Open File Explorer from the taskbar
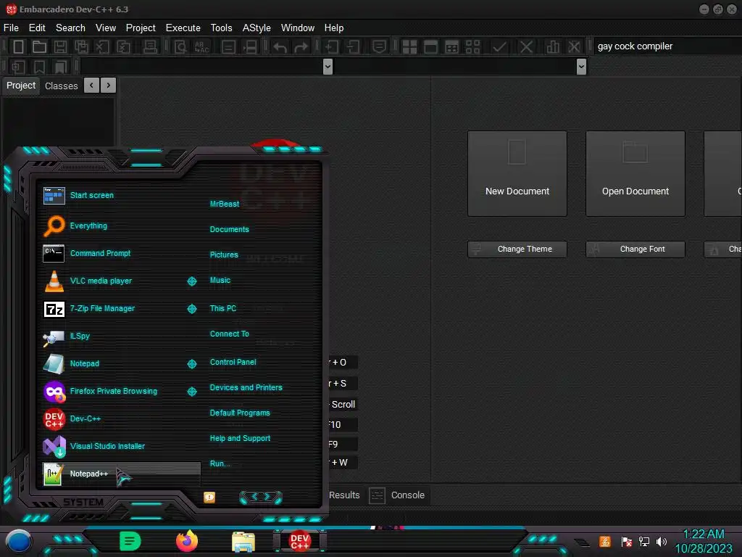 243,542
